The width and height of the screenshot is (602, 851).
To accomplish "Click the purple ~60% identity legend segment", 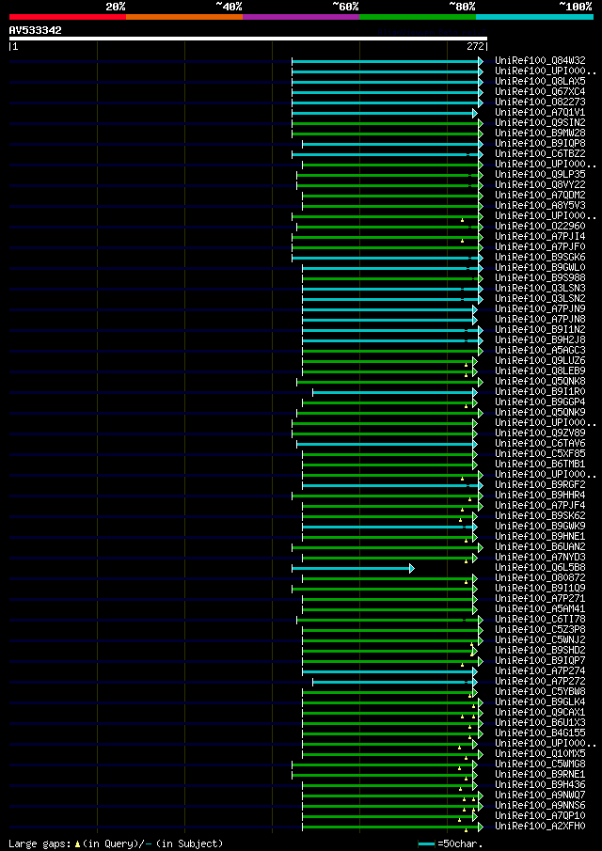I will 301,17.
